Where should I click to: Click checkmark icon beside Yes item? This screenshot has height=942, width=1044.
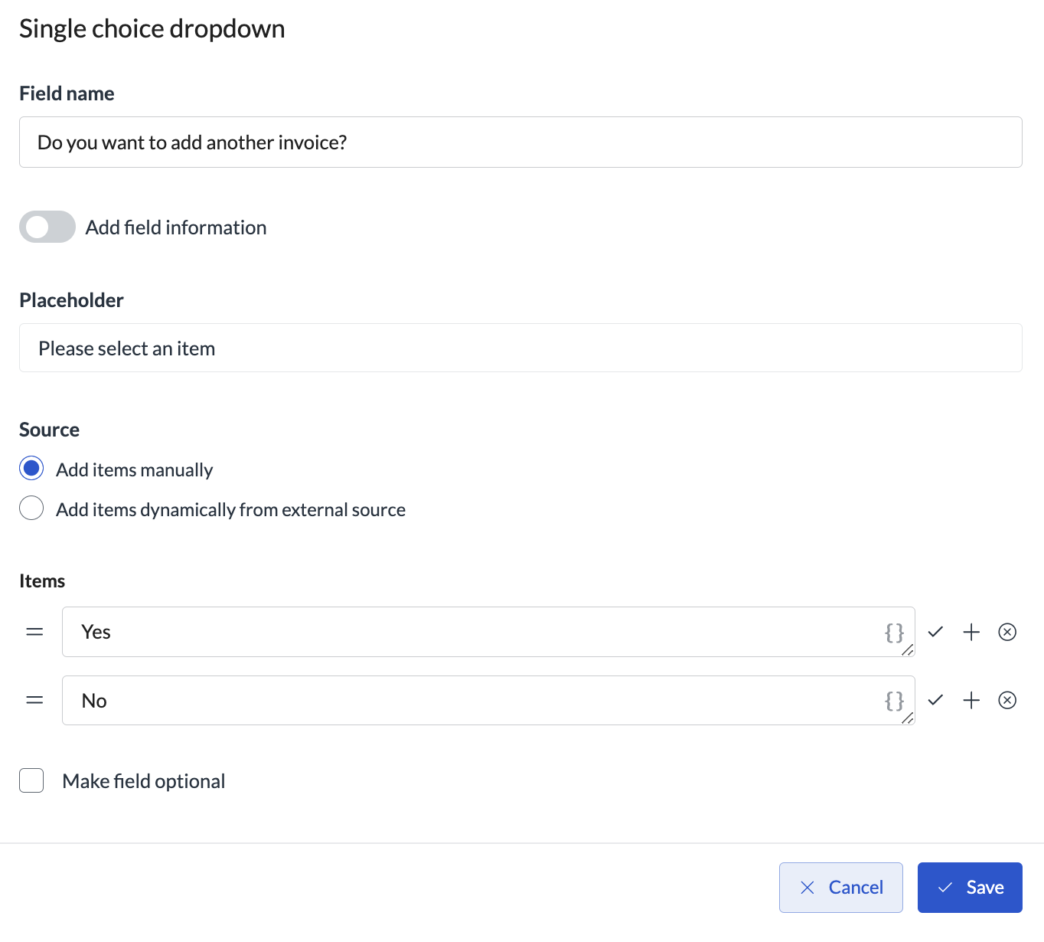coord(935,632)
